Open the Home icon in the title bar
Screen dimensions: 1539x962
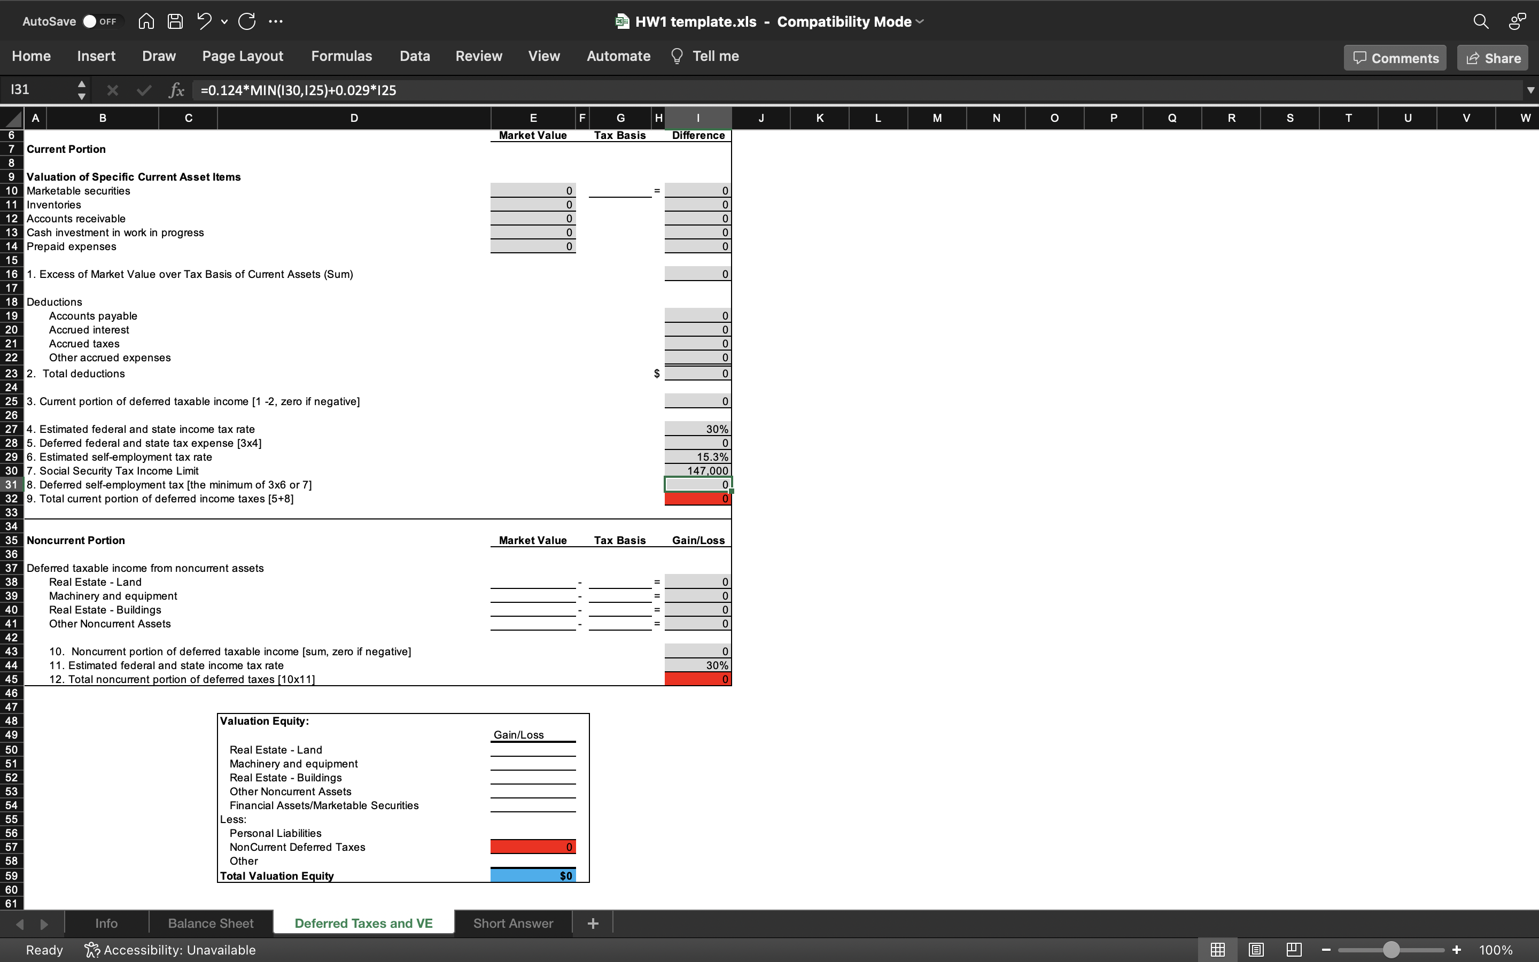[x=146, y=21]
